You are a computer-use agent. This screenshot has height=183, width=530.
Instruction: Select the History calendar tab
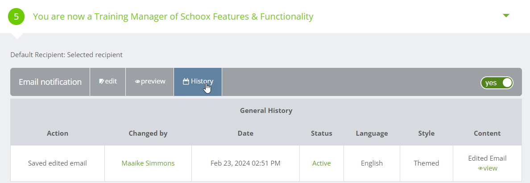point(198,82)
